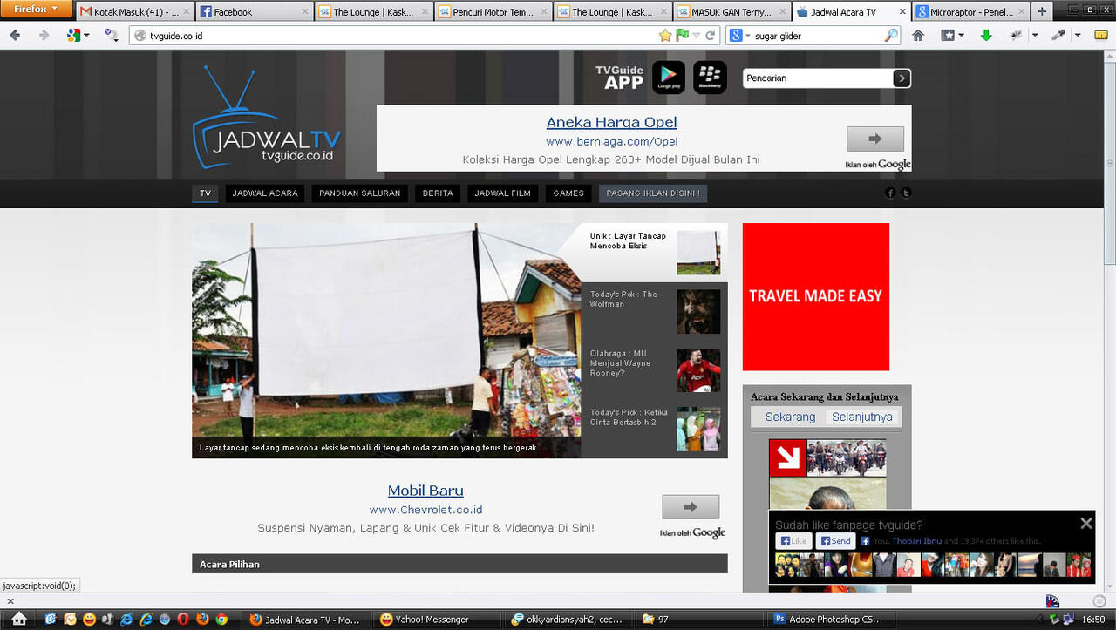Go forward with the browser forward arrow
Screen dimensions: 1116x630
(x=44, y=36)
